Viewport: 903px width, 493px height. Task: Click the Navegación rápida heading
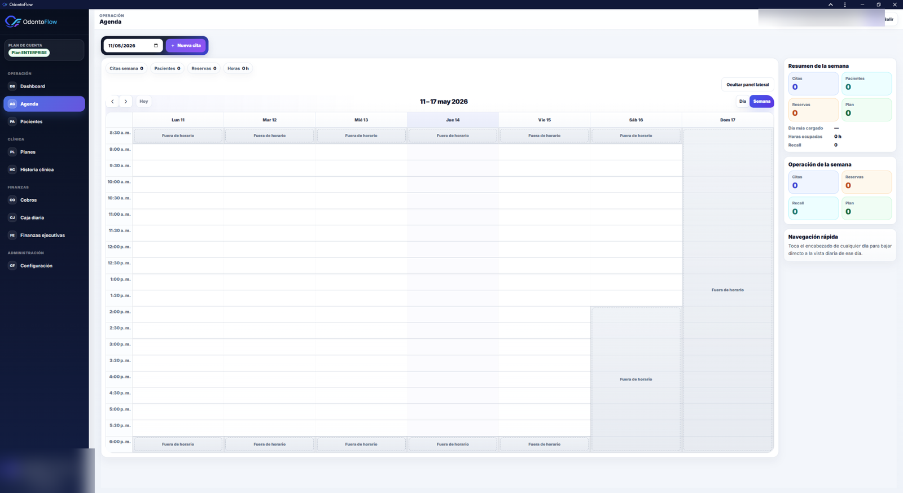[813, 237]
